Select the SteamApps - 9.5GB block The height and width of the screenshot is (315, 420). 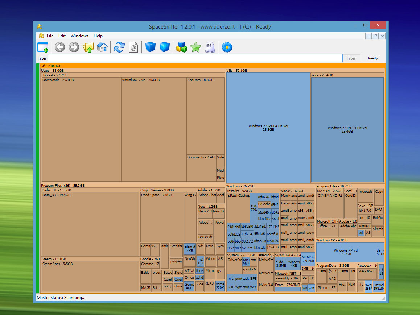coord(90,276)
